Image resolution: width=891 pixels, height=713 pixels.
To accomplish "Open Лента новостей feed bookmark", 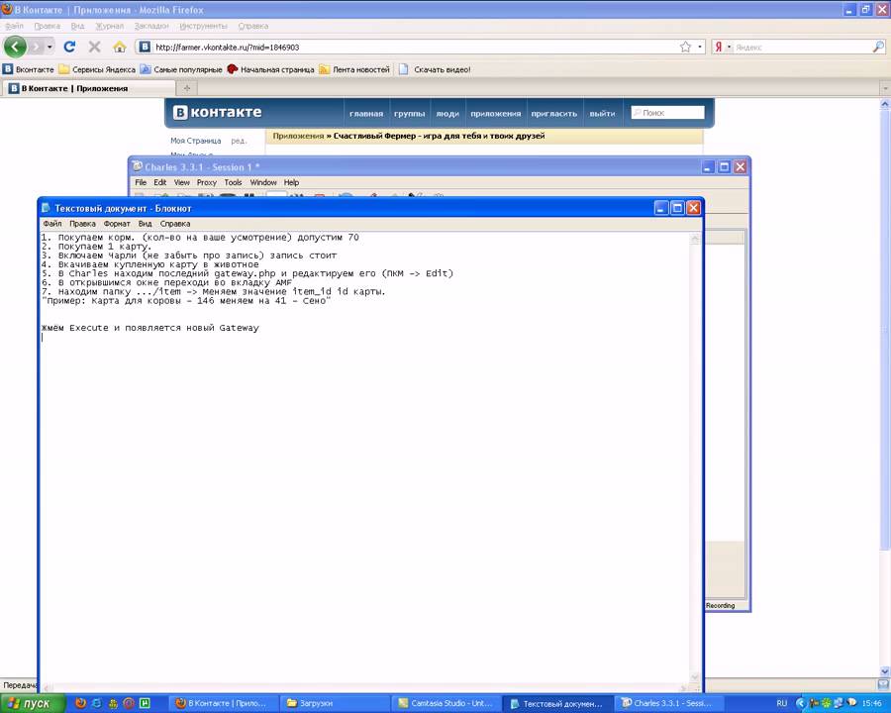I will click(354, 69).
